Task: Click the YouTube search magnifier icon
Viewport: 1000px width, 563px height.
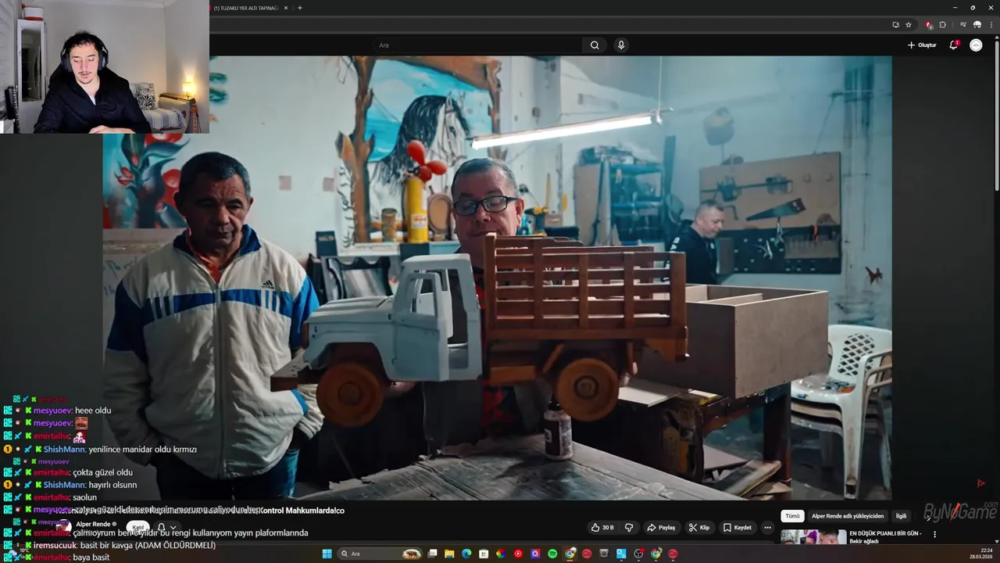Action: pos(595,45)
